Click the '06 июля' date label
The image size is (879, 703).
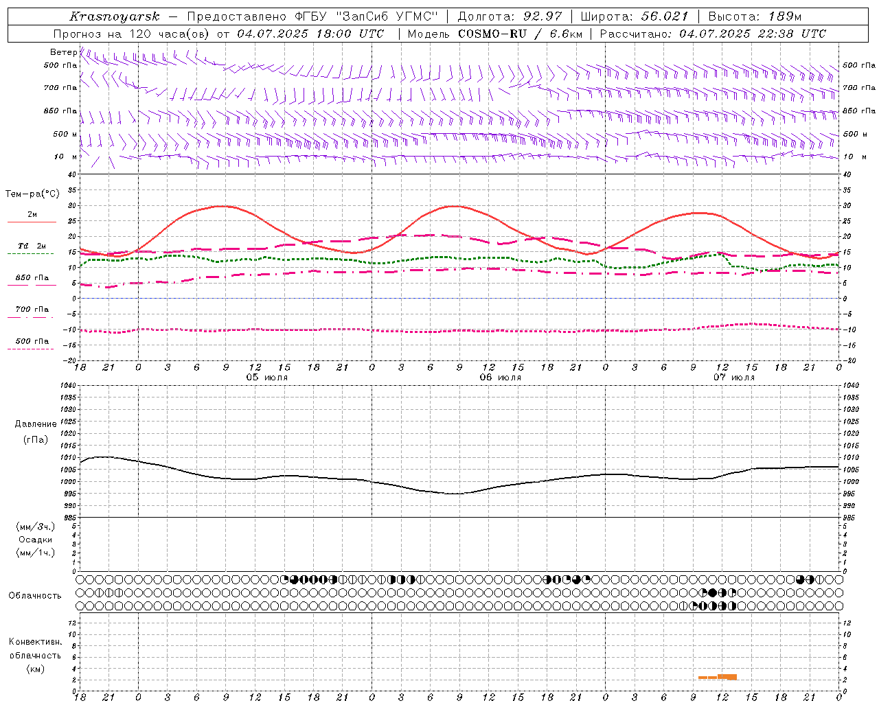coord(500,378)
